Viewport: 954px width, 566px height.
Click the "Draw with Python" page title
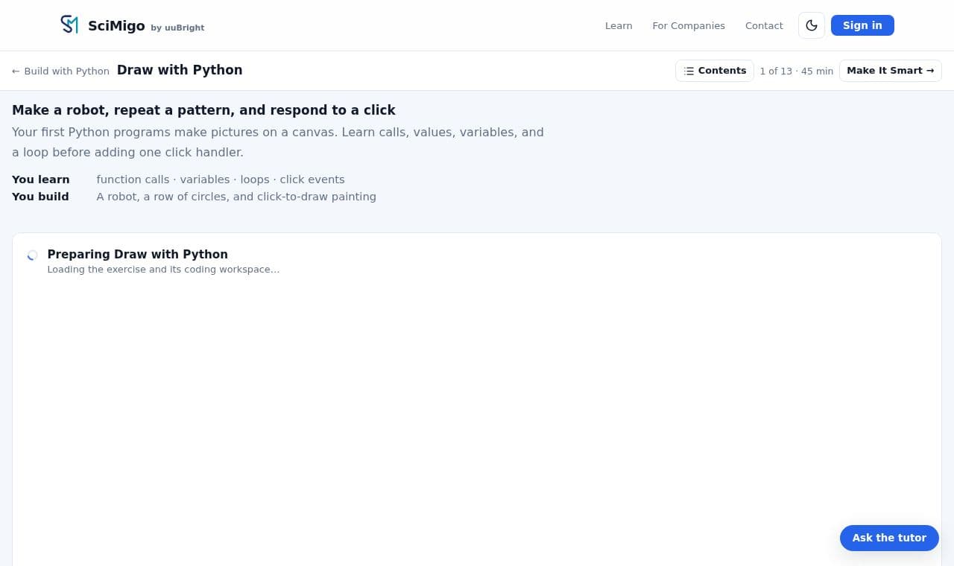click(x=180, y=70)
